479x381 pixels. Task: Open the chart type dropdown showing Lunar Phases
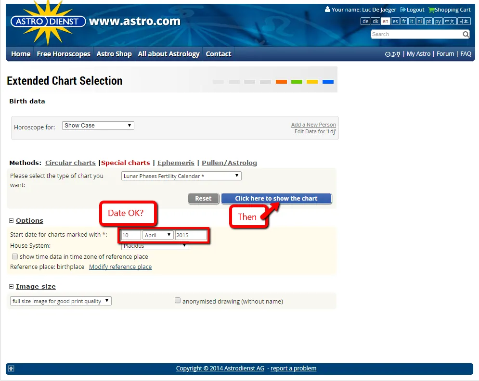(x=181, y=176)
